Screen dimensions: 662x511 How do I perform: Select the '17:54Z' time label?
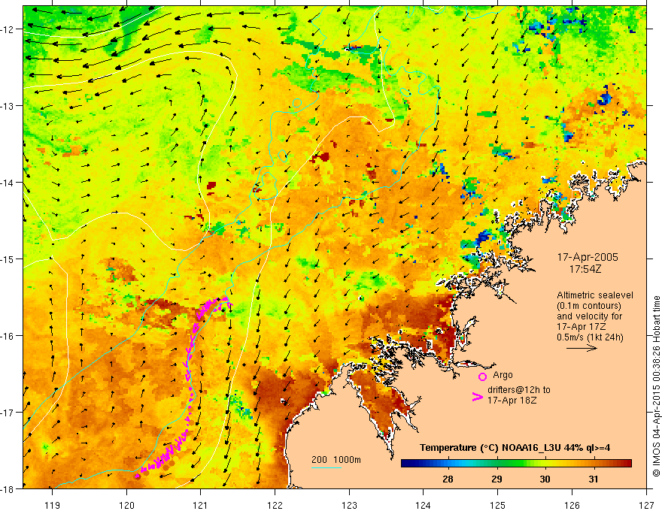point(585,268)
